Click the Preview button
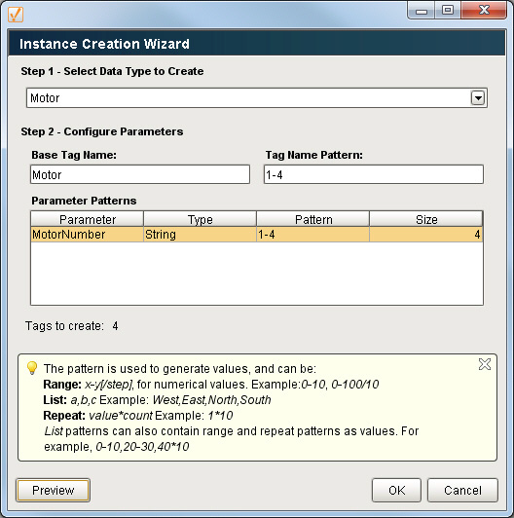514x518 pixels. pyautogui.click(x=53, y=491)
